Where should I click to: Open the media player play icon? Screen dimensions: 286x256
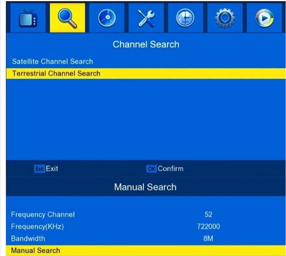point(264,18)
